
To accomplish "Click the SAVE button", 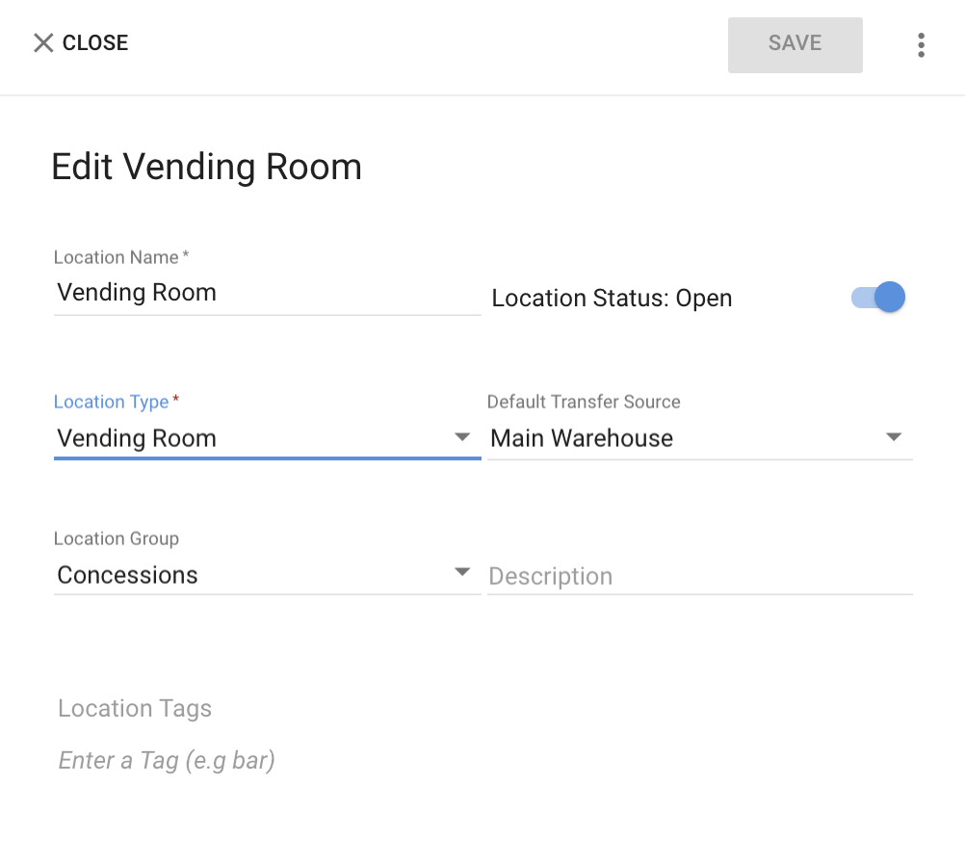I will tap(795, 45).
